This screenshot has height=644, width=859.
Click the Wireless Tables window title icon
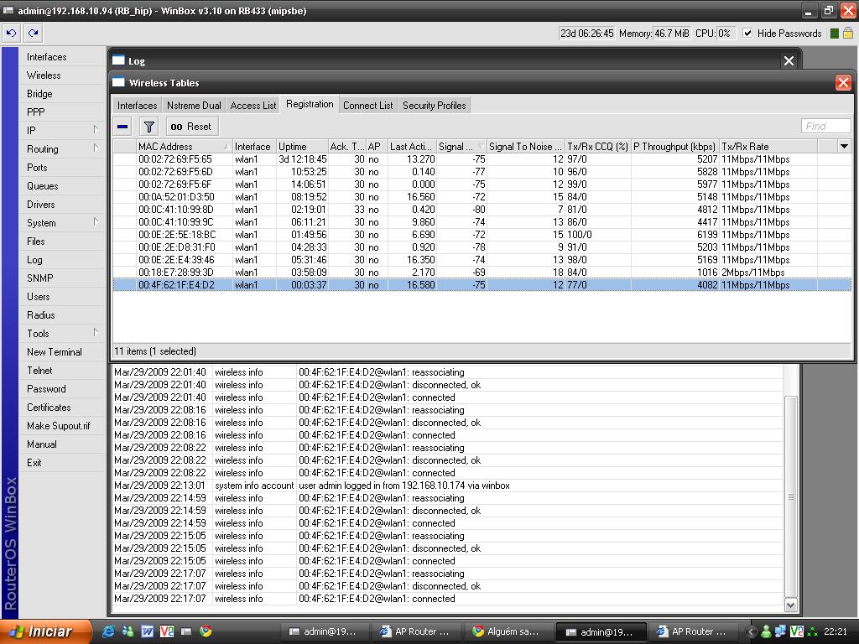coord(119,83)
